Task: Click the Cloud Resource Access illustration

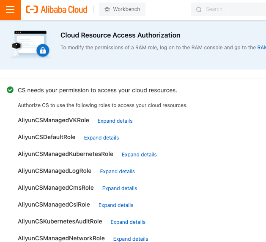Action: click(30, 44)
